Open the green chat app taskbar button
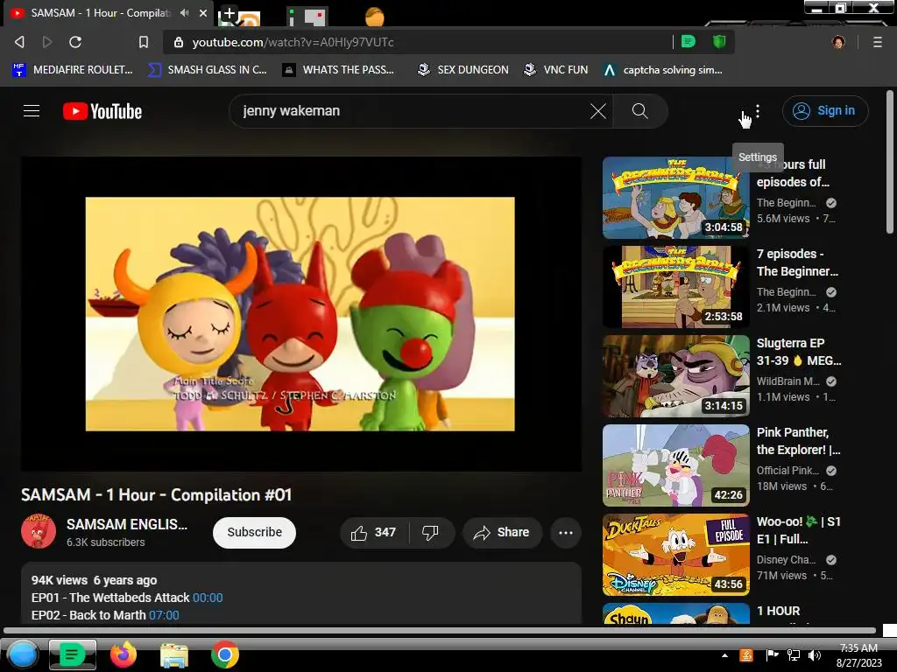The image size is (897, 672). tap(72, 654)
